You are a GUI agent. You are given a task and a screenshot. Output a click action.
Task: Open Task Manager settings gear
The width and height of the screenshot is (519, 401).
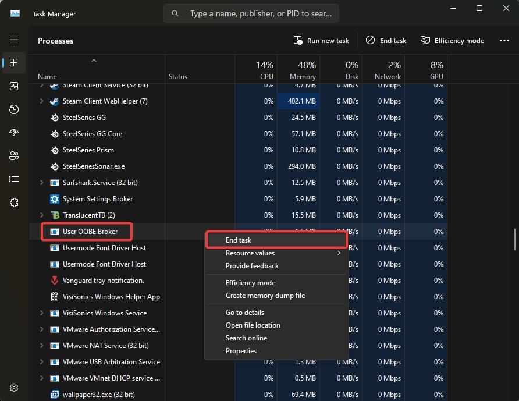pyautogui.click(x=14, y=388)
